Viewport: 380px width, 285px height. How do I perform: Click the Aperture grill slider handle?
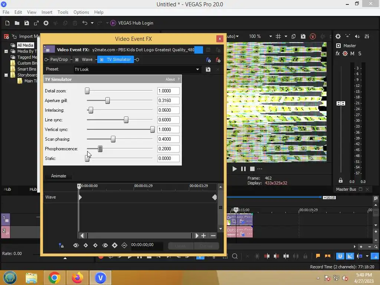tap(108, 101)
